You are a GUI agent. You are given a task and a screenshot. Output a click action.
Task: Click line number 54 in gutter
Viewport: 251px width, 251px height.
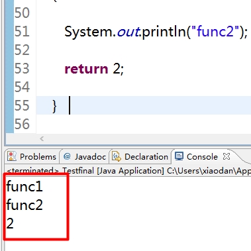(22, 87)
